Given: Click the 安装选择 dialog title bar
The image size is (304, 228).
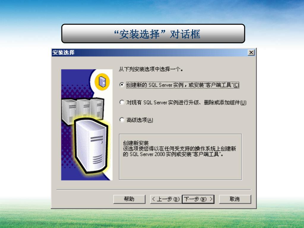Looking at the screenshot, I should coord(149,53).
